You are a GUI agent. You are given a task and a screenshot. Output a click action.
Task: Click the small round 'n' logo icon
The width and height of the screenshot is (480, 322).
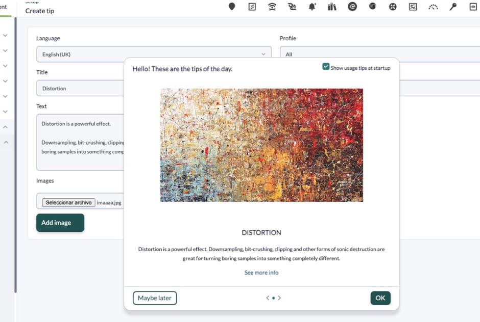pos(372,6)
